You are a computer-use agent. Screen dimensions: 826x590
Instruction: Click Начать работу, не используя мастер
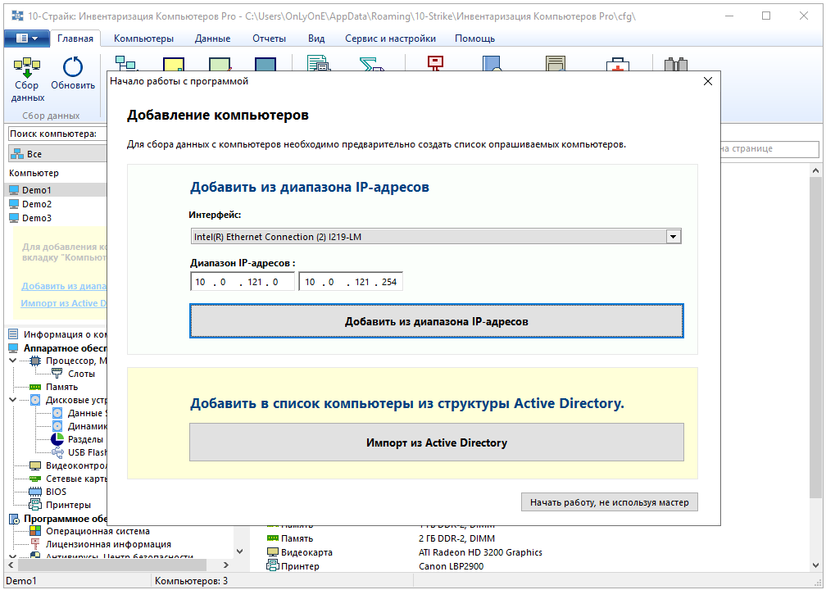pos(610,502)
